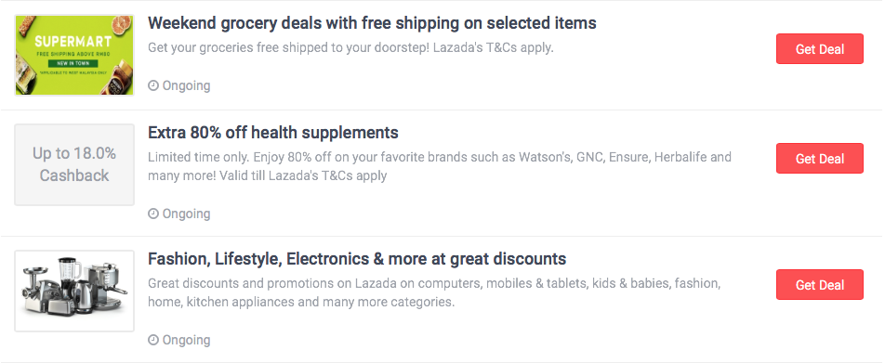Click the Up to 18.0% Cashback box
The height and width of the screenshot is (363, 885).
point(74,164)
